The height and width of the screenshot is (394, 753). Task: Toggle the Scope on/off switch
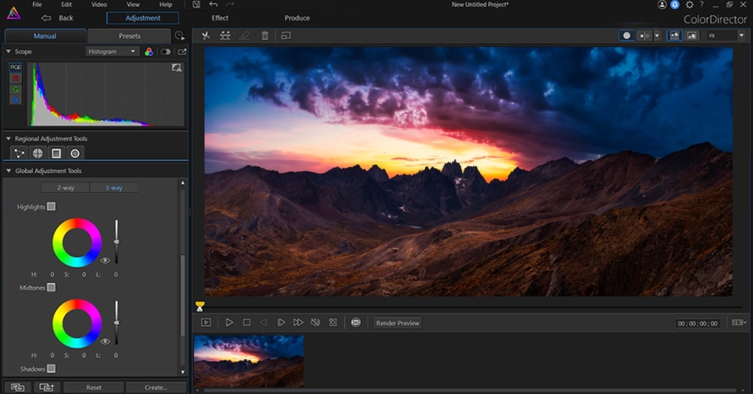(x=166, y=51)
